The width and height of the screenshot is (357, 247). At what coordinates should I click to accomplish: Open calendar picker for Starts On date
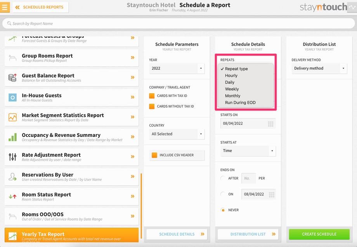coord(270,124)
